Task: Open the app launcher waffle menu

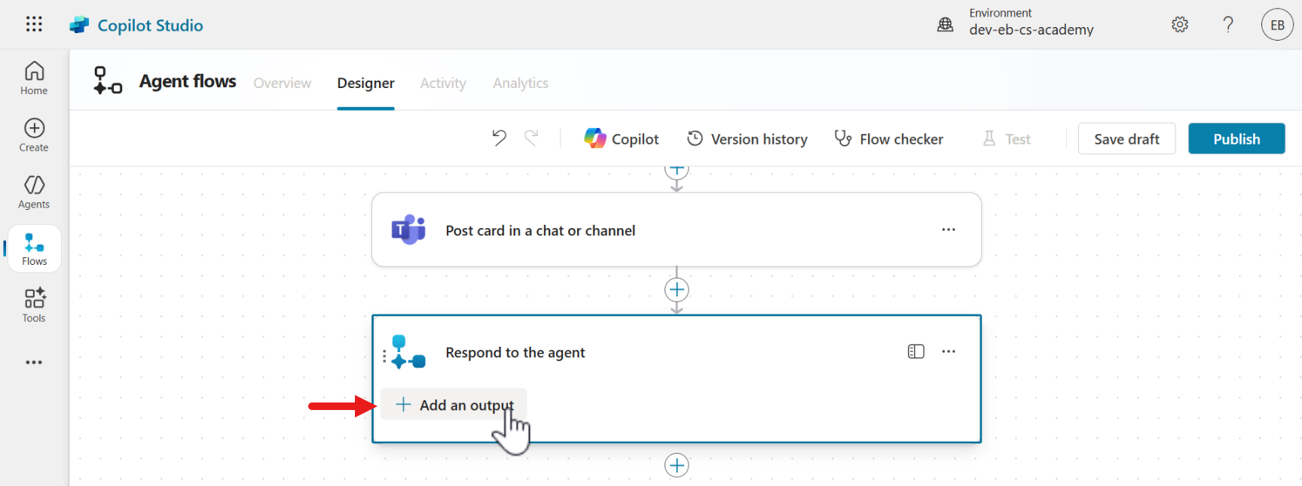Action: [x=34, y=24]
